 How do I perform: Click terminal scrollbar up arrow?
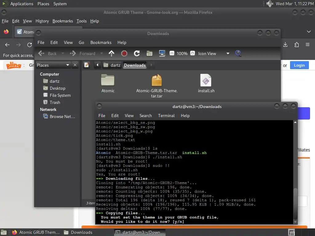pos(295,122)
